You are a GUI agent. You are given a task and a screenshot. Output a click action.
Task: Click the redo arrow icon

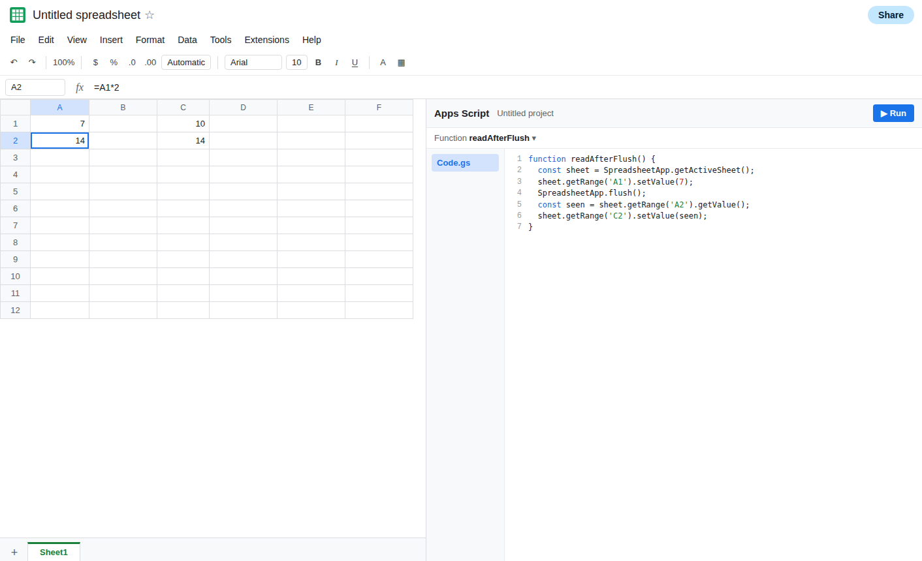pos(32,63)
